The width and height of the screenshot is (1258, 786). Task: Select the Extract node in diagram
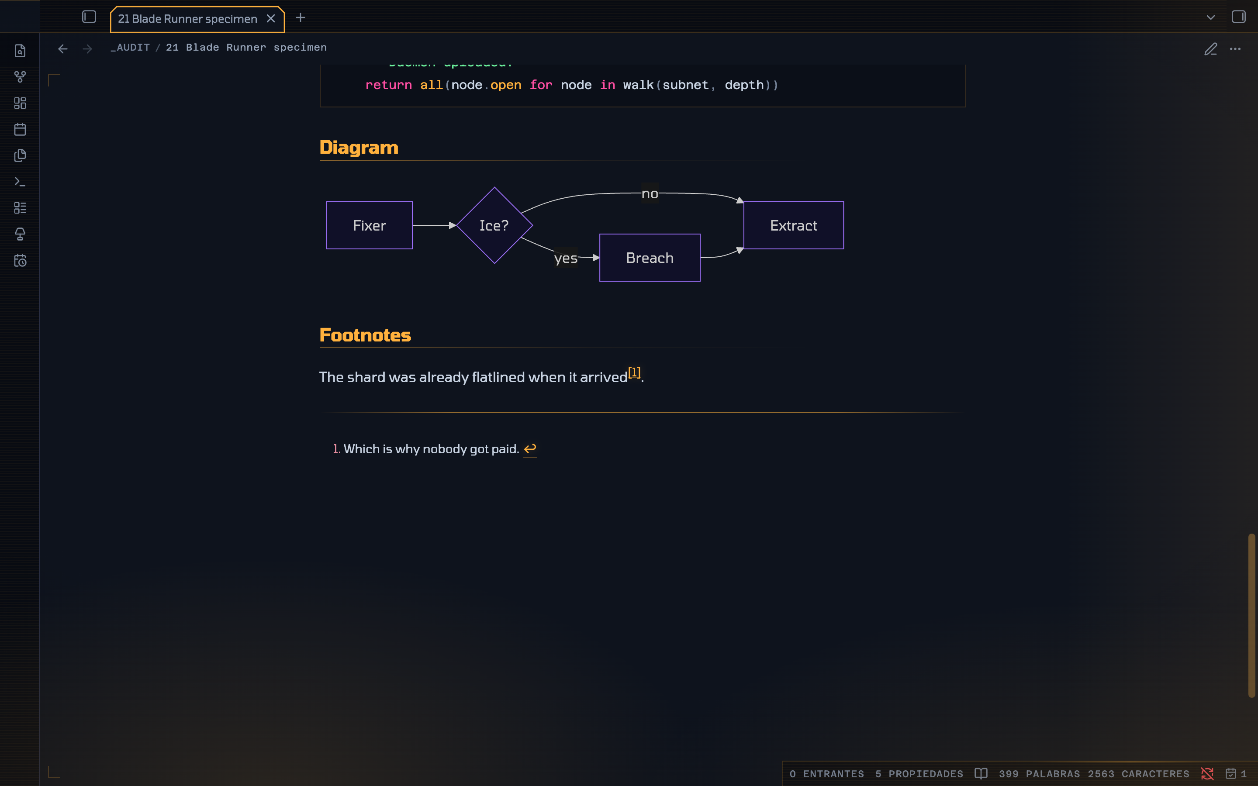pos(794,226)
